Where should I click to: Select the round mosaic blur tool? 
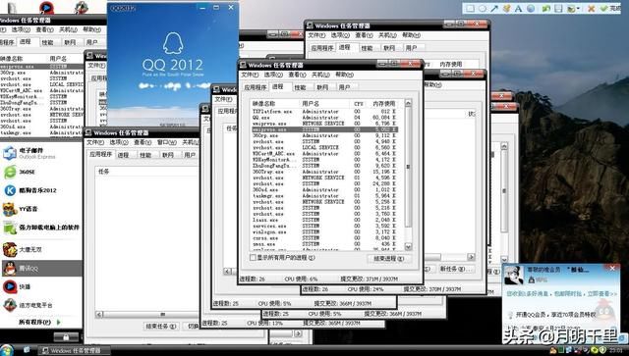coord(531,8)
